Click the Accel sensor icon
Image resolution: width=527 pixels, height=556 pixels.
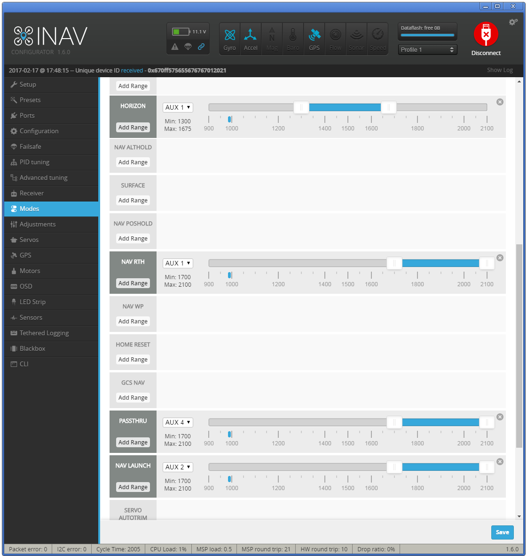pyautogui.click(x=251, y=39)
